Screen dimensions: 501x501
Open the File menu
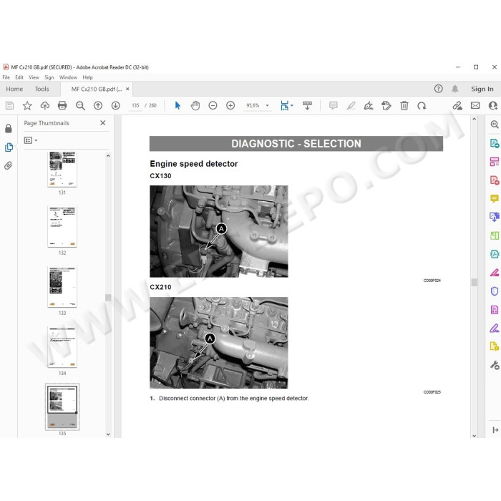pyautogui.click(x=6, y=77)
